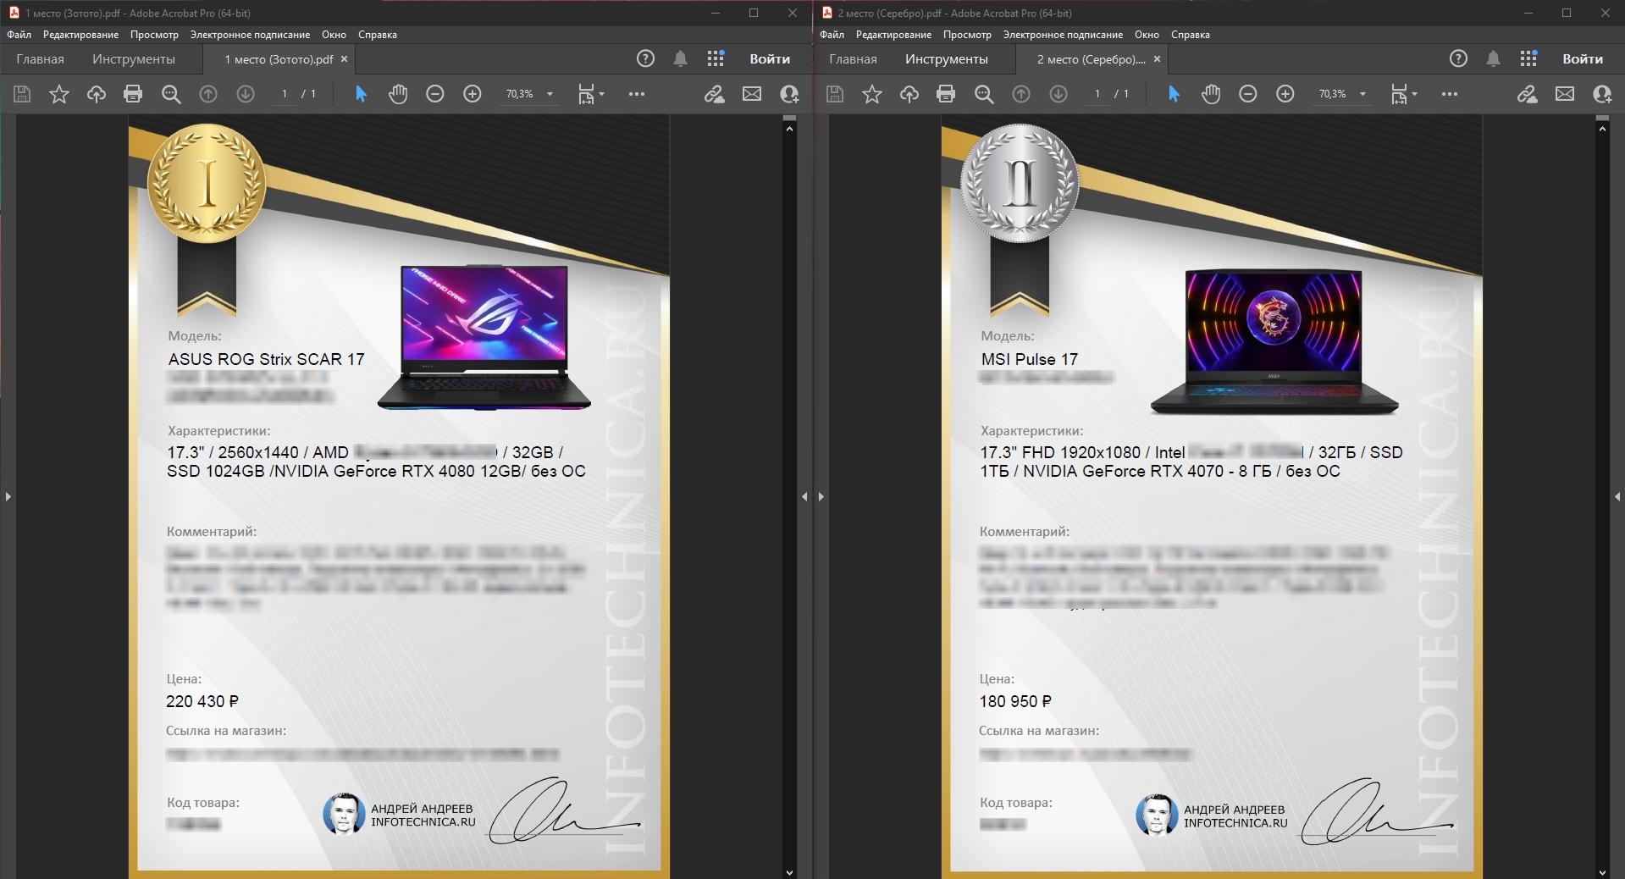Click scroll up arrow in right window
The image size is (1625, 879).
point(1602,129)
